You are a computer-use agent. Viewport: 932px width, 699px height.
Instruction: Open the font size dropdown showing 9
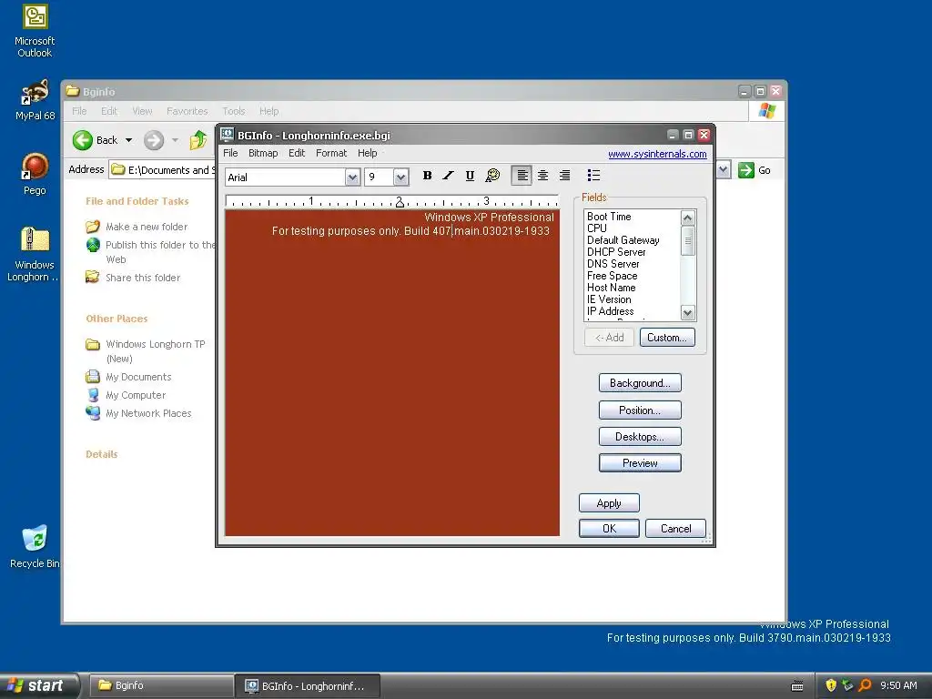click(400, 177)
